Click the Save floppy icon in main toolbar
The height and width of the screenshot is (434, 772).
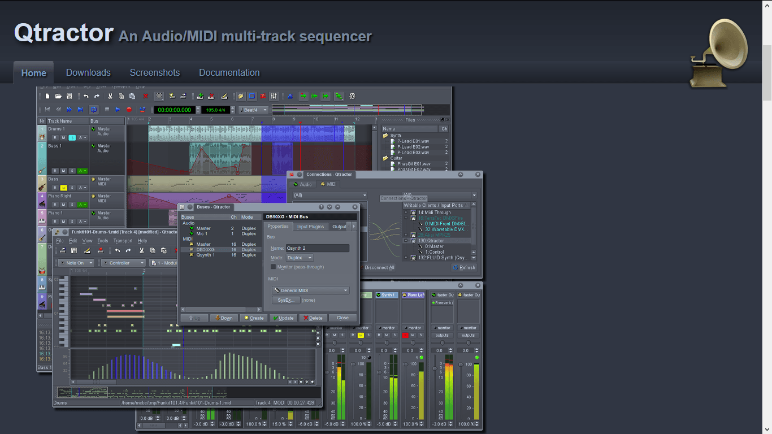pyautogui.click(x=69, y=96)
